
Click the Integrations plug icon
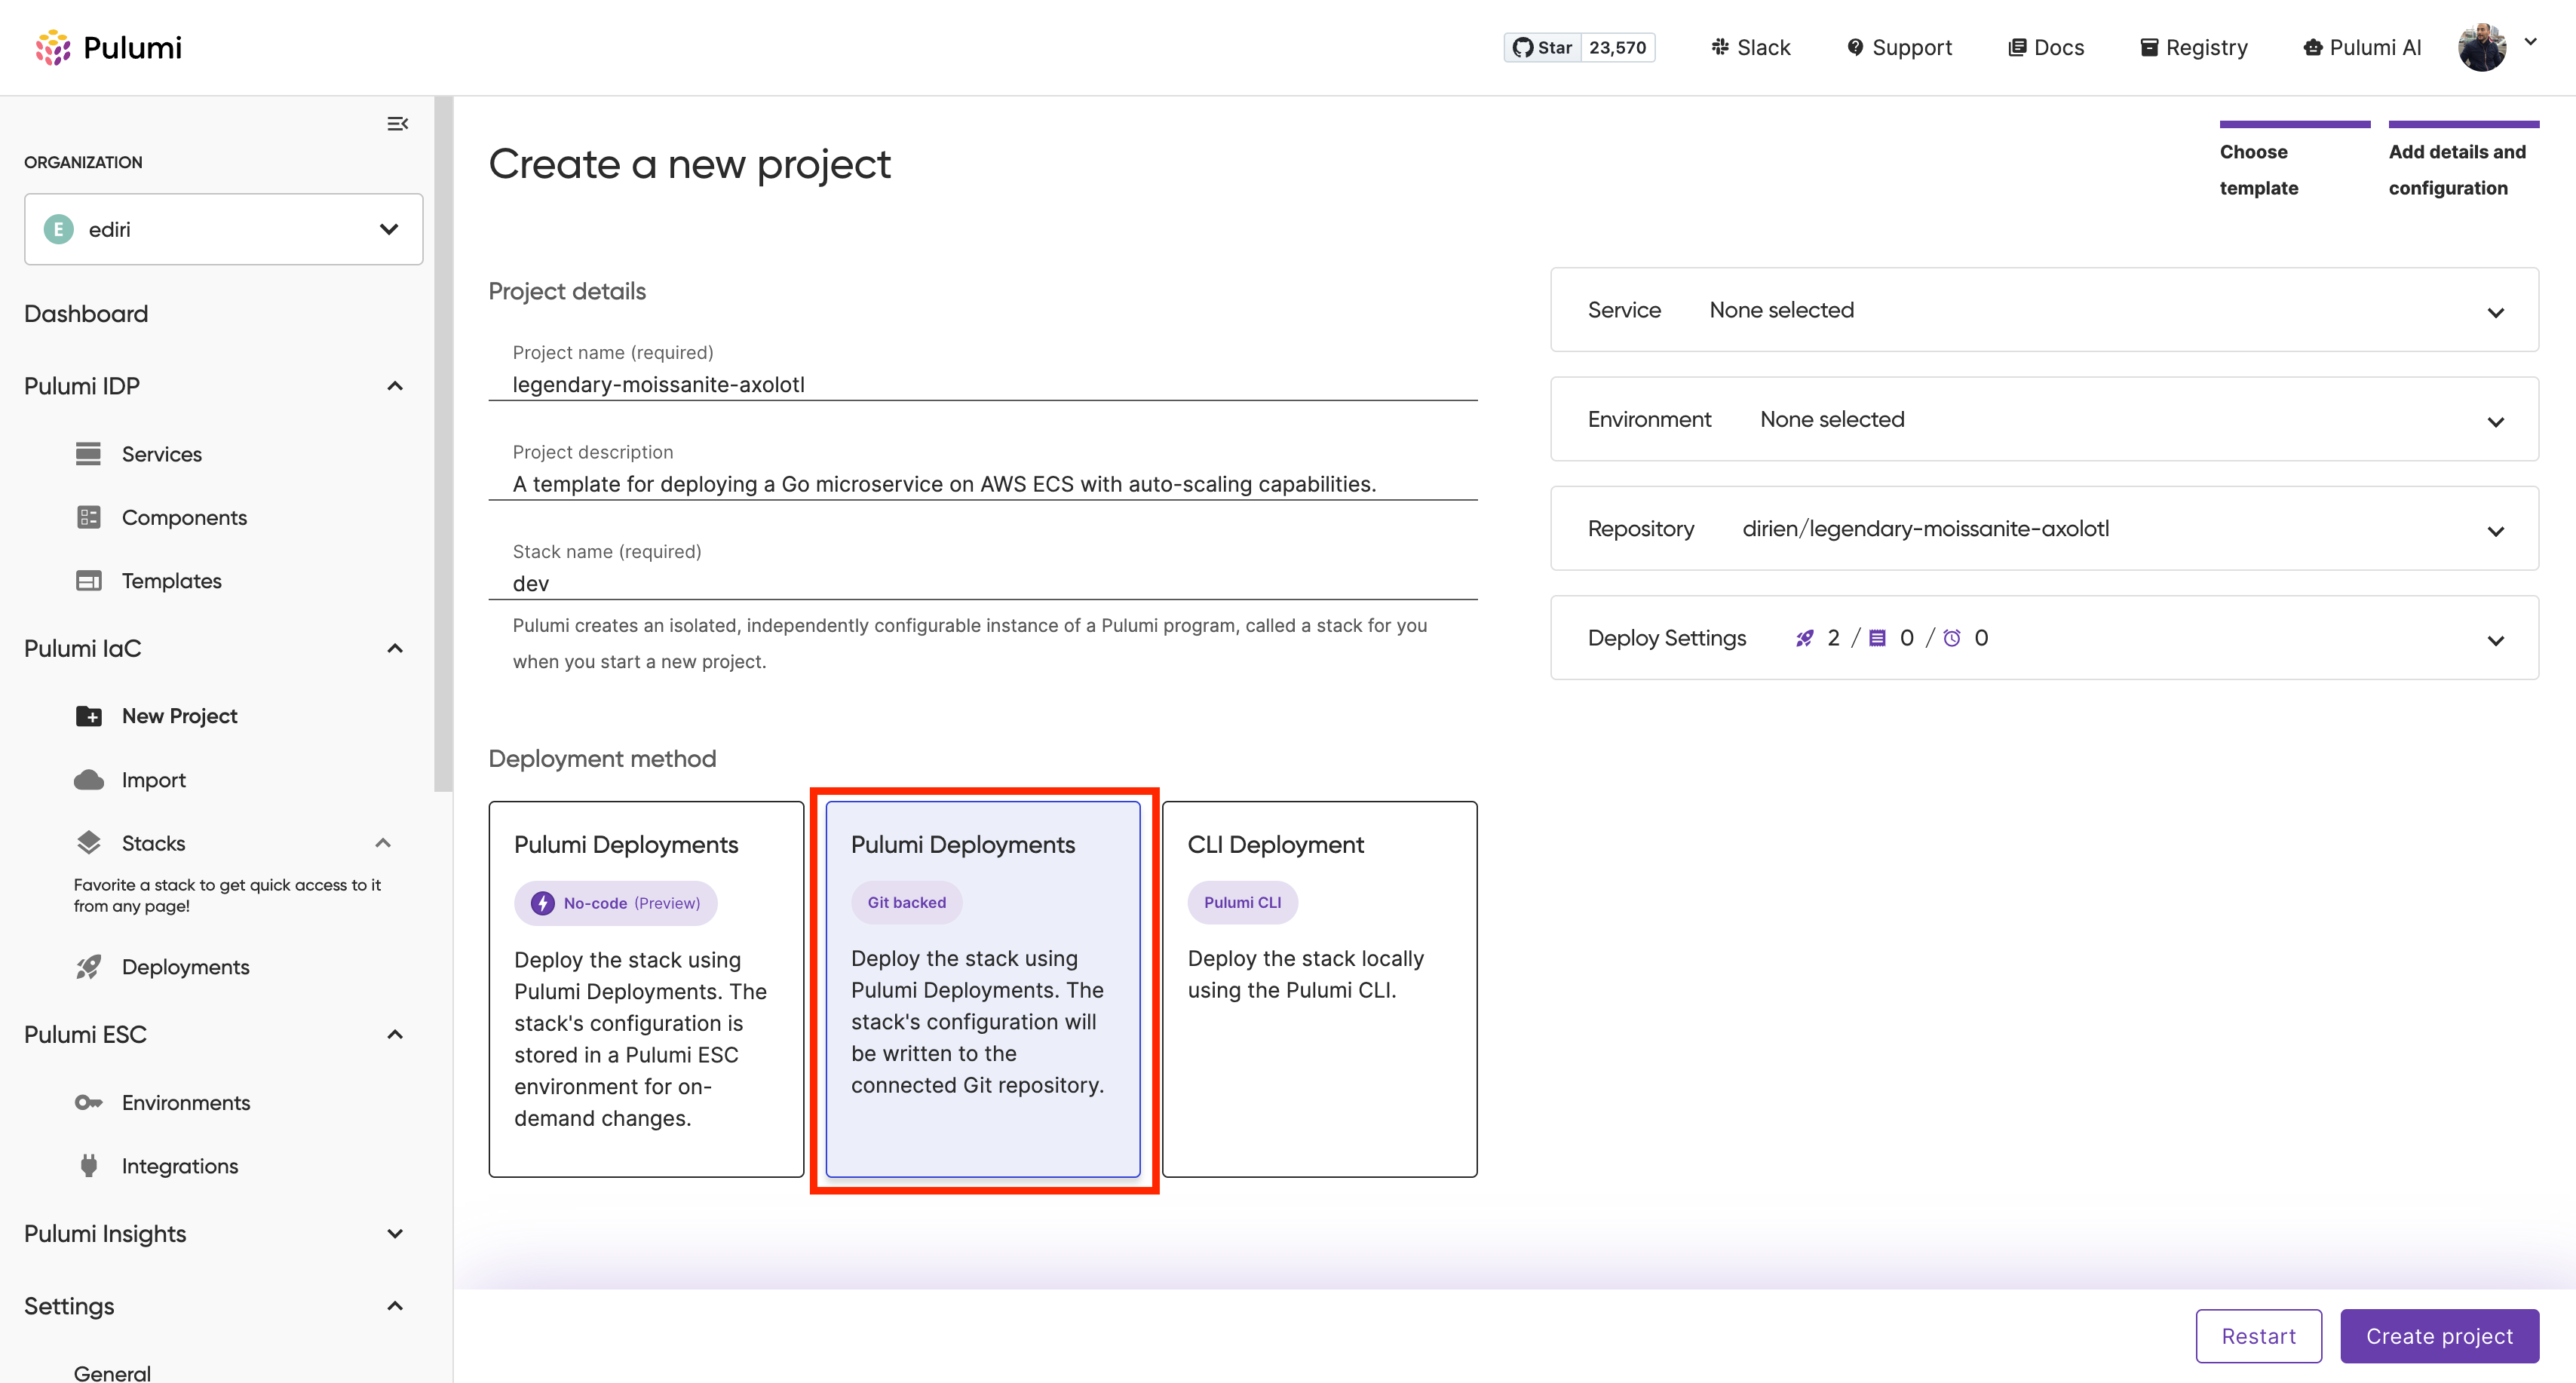coord(88,1165)
